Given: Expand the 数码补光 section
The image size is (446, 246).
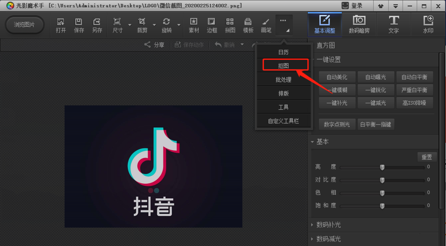Looking at the screenshot, I should [312, 225].
